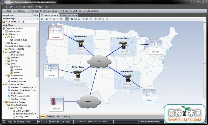The height and width of the screenshot is (125, 208).
Task: Click the California map thumbnail
Action: 51,71
